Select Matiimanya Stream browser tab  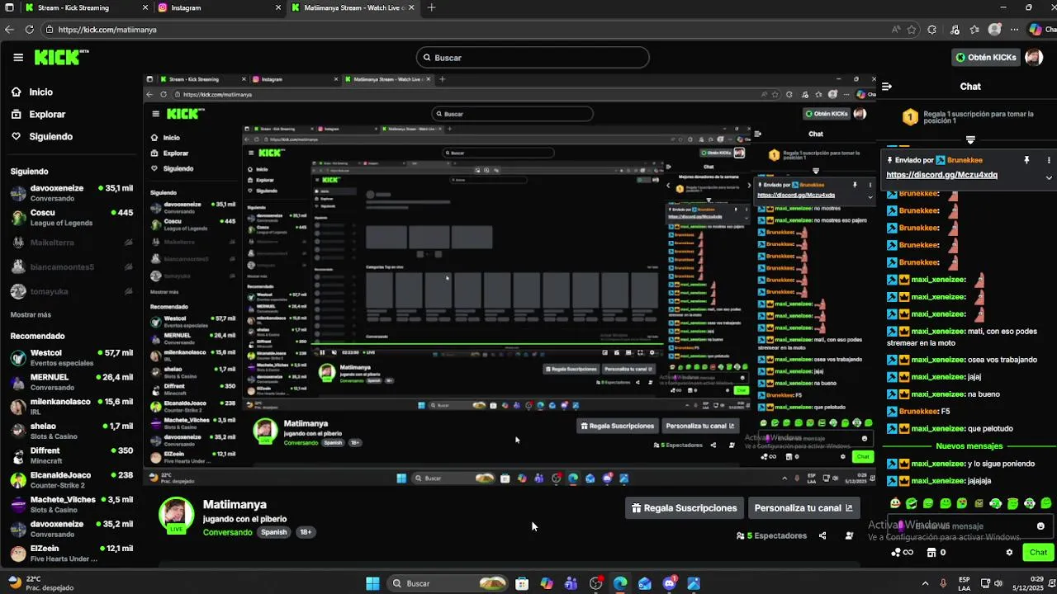coord(353,7)
